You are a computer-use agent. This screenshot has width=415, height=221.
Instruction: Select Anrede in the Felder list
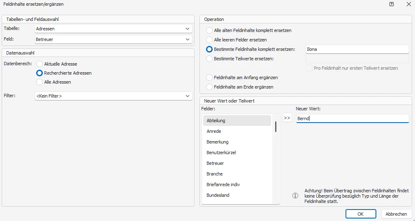(x=237, y=131)
